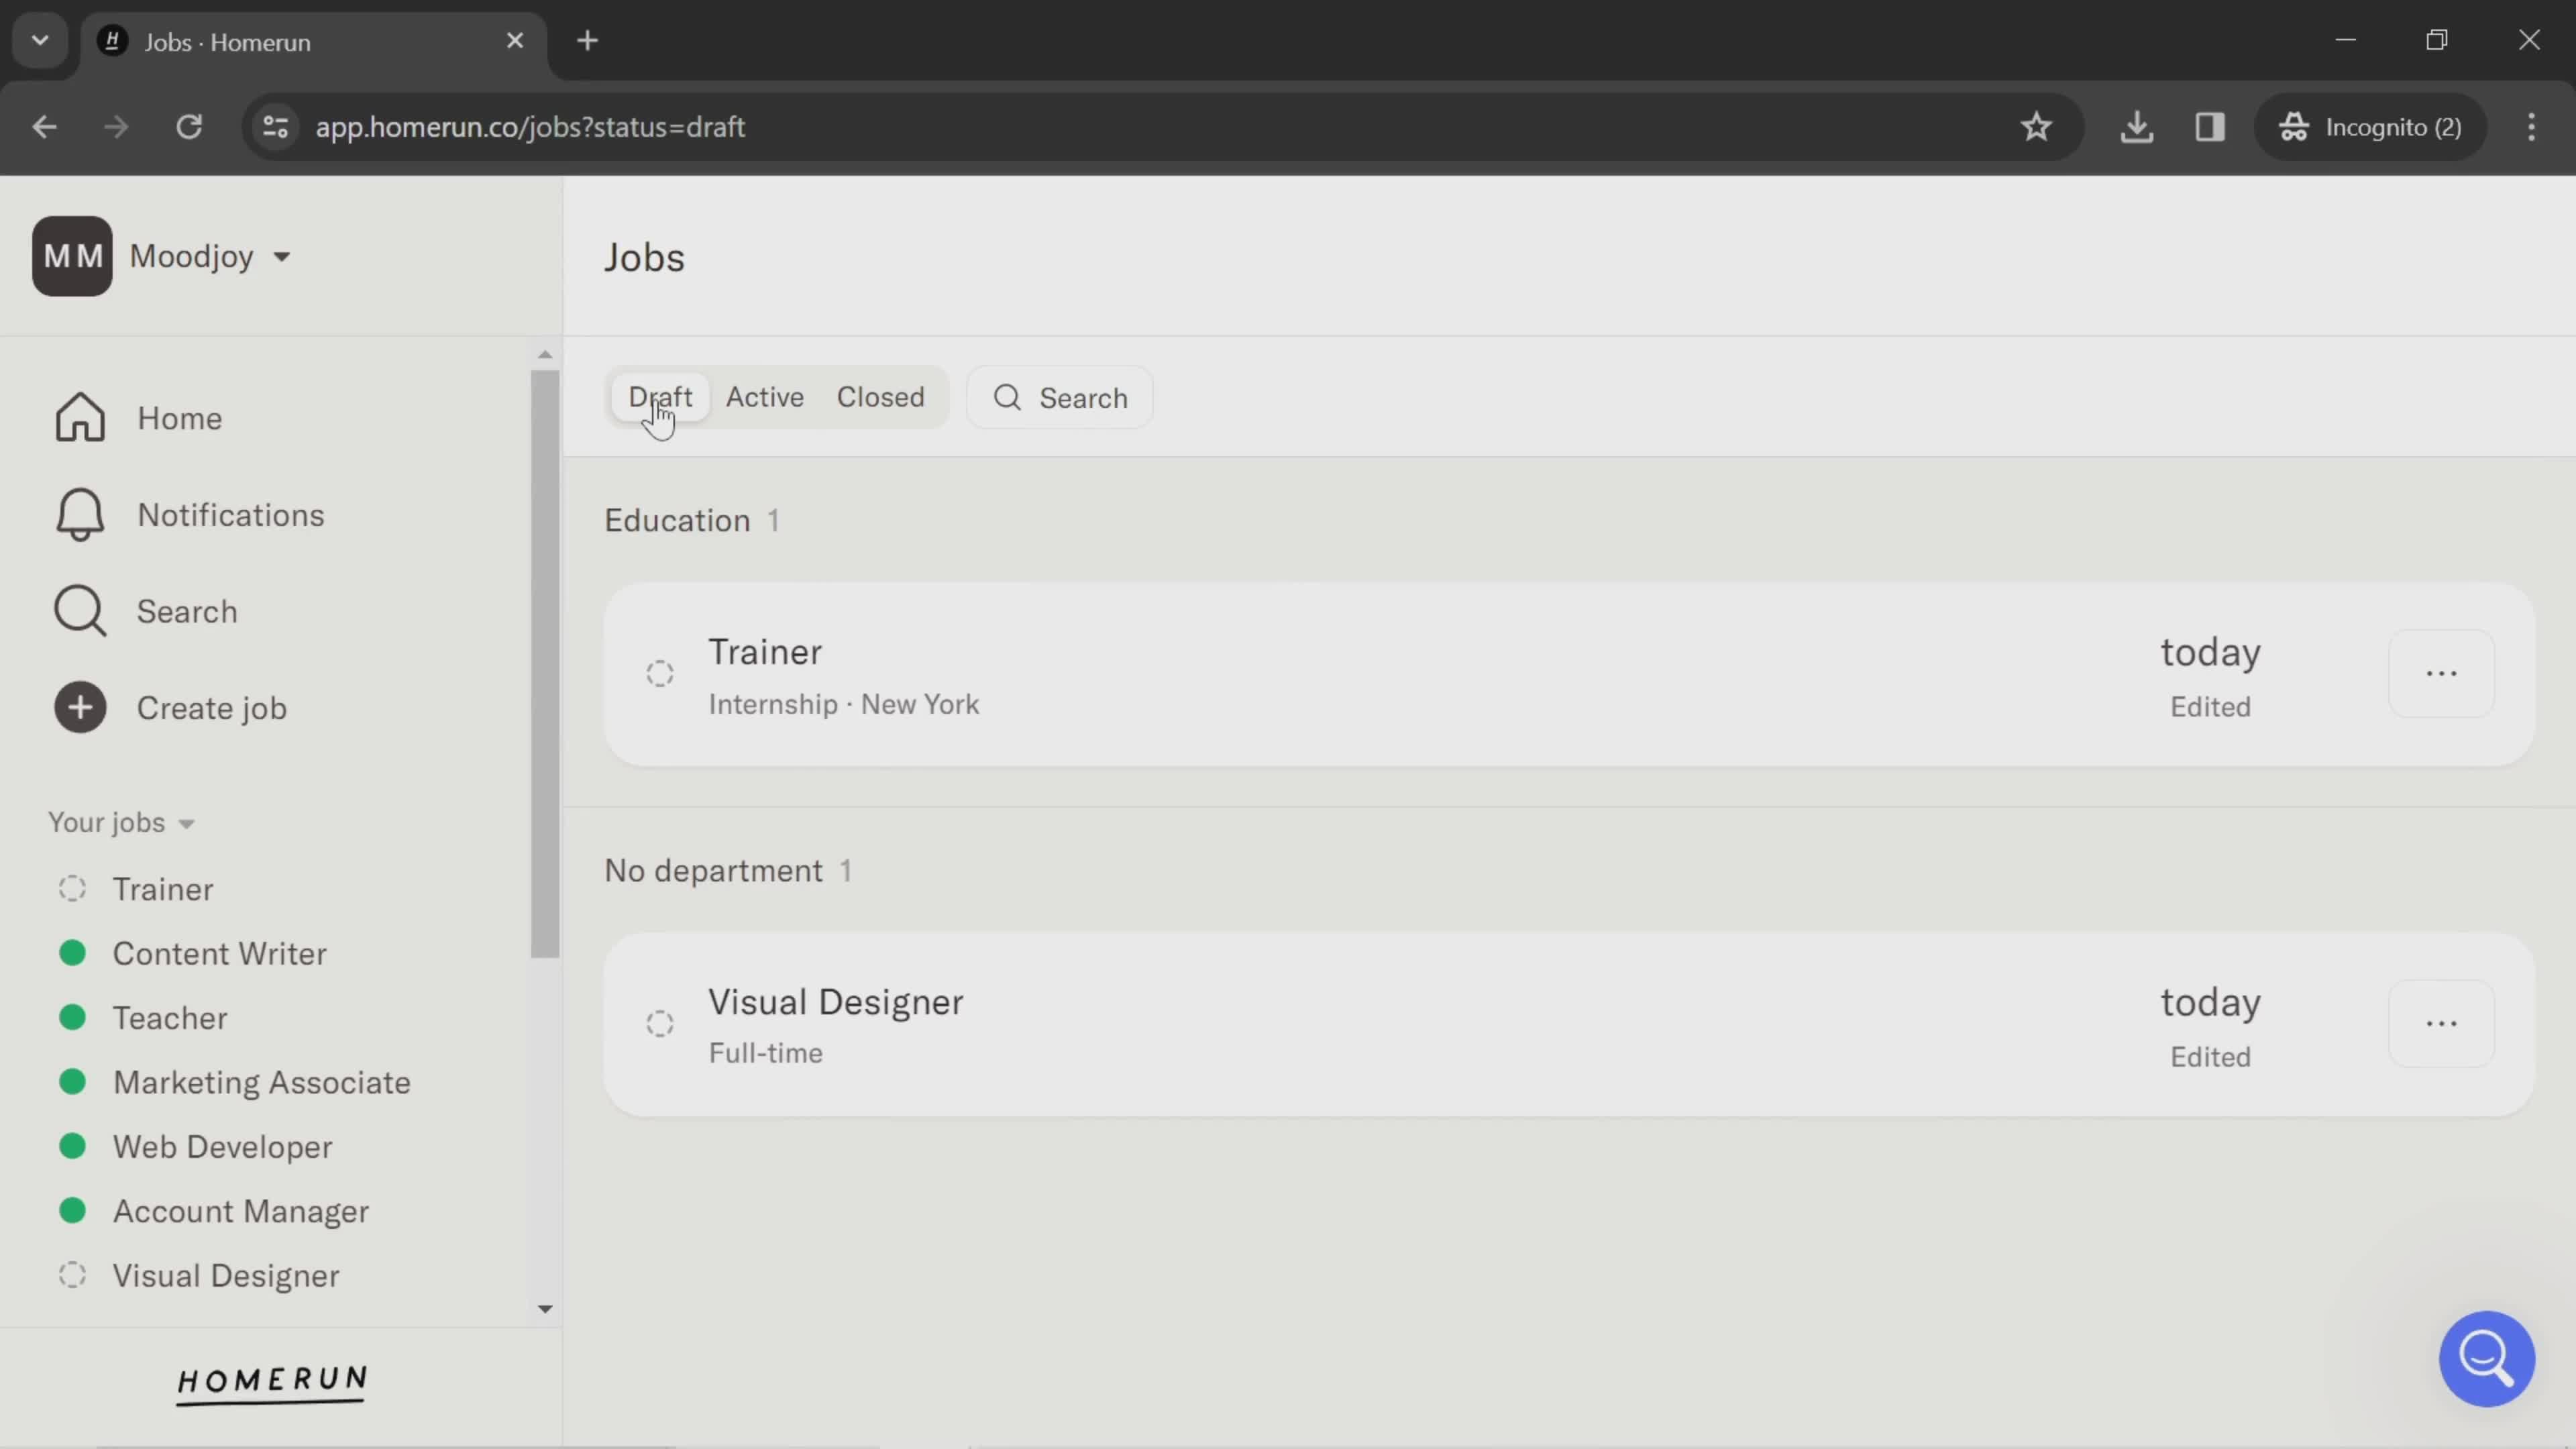Go back to previous page
Image resolution: width=2576 pixels, height=1449 pixels.
coord(44,127)
